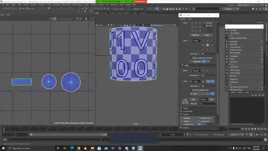Image resolution: width=268 pixels, height=151 pixels.
Task: Choose the top-left pivot radio in the grid
Action: point(192,23)
